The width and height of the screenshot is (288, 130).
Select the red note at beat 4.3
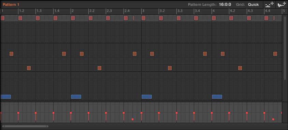(249, 18)
